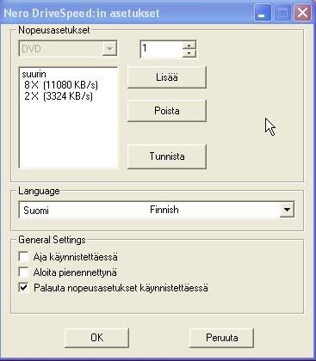
Task: Open the disabled DVD media dropdown
Action: click(x=109, y=49)
